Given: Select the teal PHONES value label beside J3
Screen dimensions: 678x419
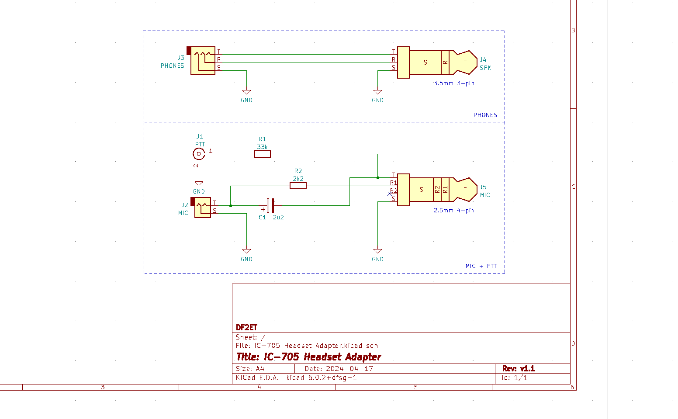Looking at the screenshot, I should pyautogui.click(x=172, y=66).
